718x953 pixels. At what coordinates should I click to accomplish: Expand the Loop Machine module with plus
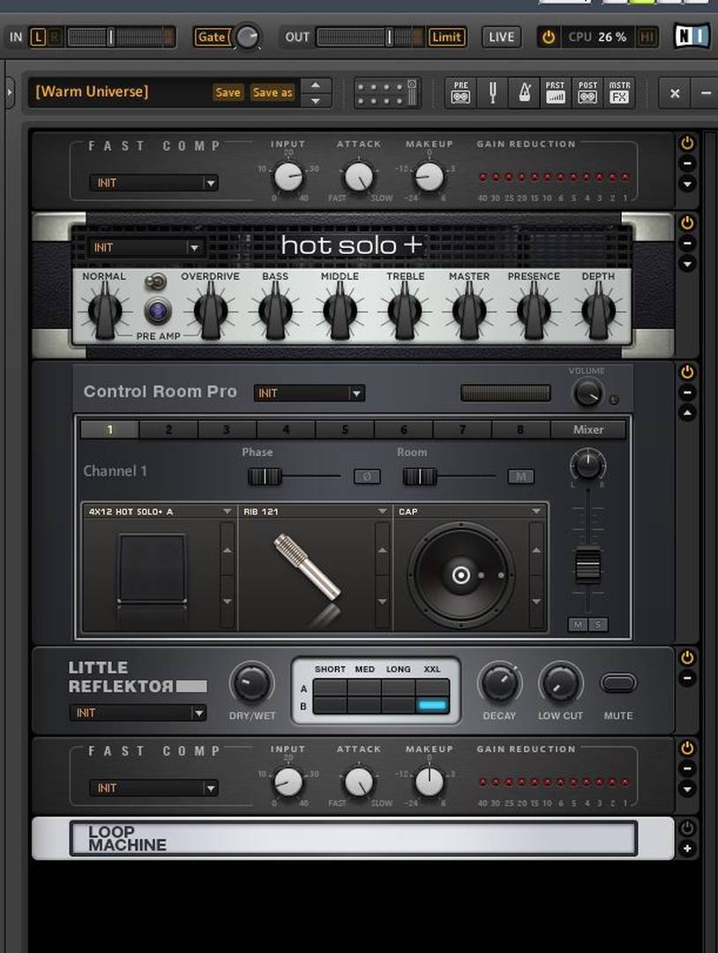click(x=687, y=849)
